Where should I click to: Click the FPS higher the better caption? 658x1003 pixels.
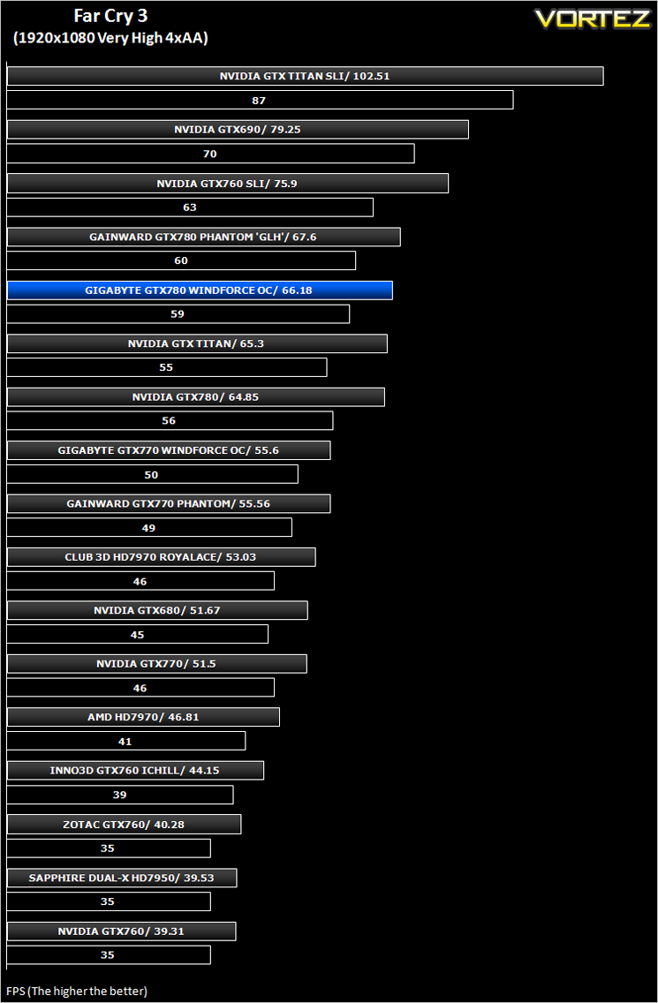77,991
